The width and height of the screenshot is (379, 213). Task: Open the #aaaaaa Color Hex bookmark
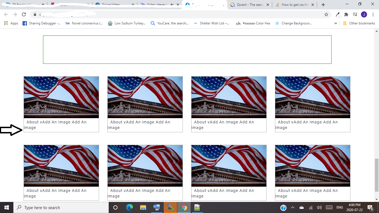coord(253,23)
